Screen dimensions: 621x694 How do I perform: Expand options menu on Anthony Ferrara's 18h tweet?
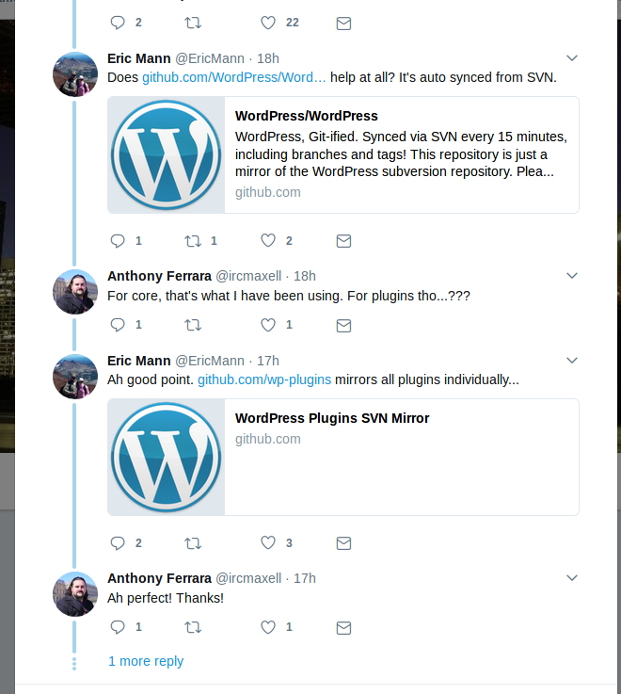tap(571, 276)
